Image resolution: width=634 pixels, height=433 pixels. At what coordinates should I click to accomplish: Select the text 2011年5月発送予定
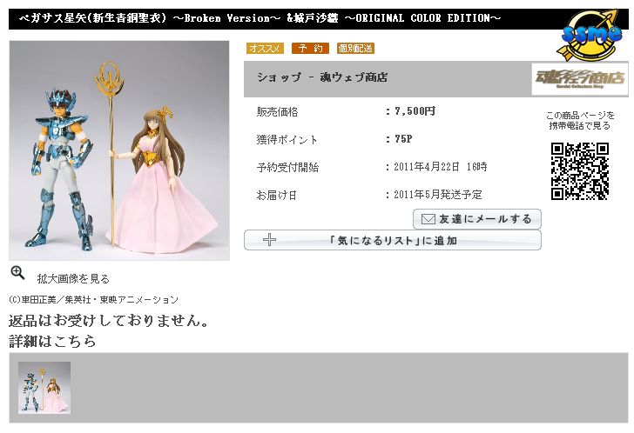438,195
